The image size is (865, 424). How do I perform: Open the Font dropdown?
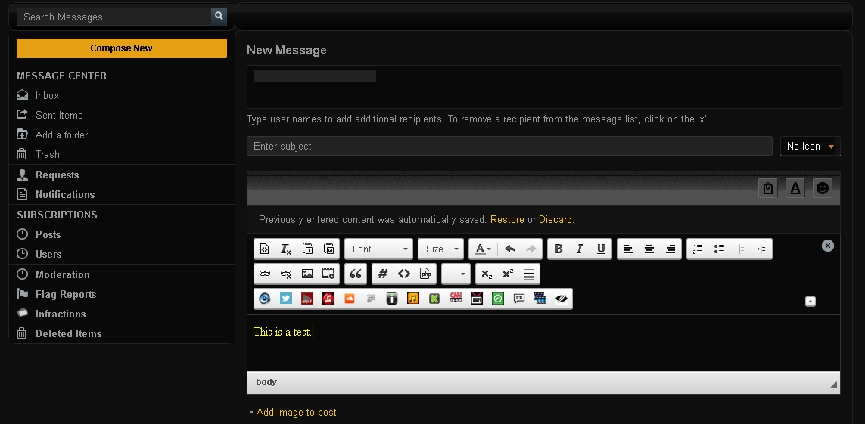point(379,249)
